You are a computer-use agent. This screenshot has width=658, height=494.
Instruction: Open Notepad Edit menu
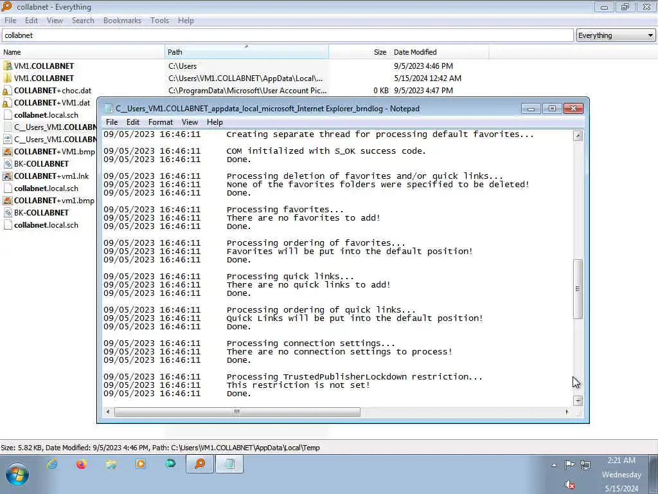point(132,122)
